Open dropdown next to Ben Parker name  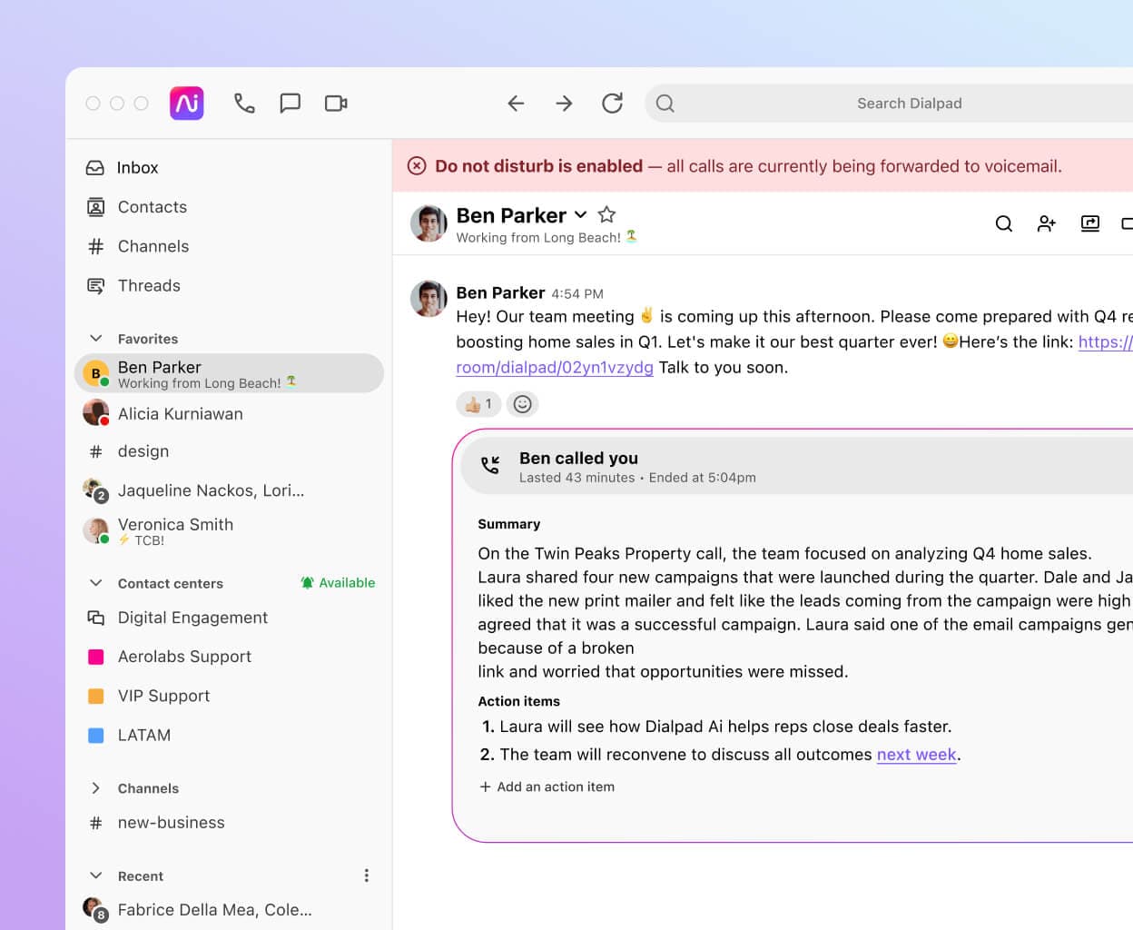point(581,215)
